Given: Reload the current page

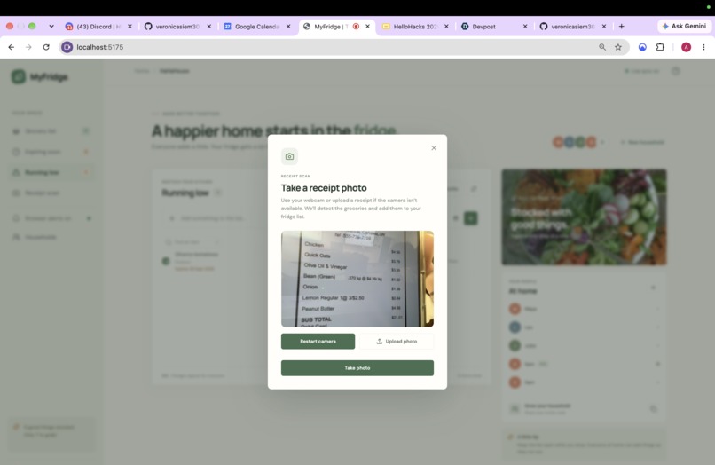Looking at the screenshot, I should tap(46, 47).
